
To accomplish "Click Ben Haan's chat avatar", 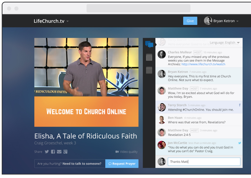I will pos(162,120).
